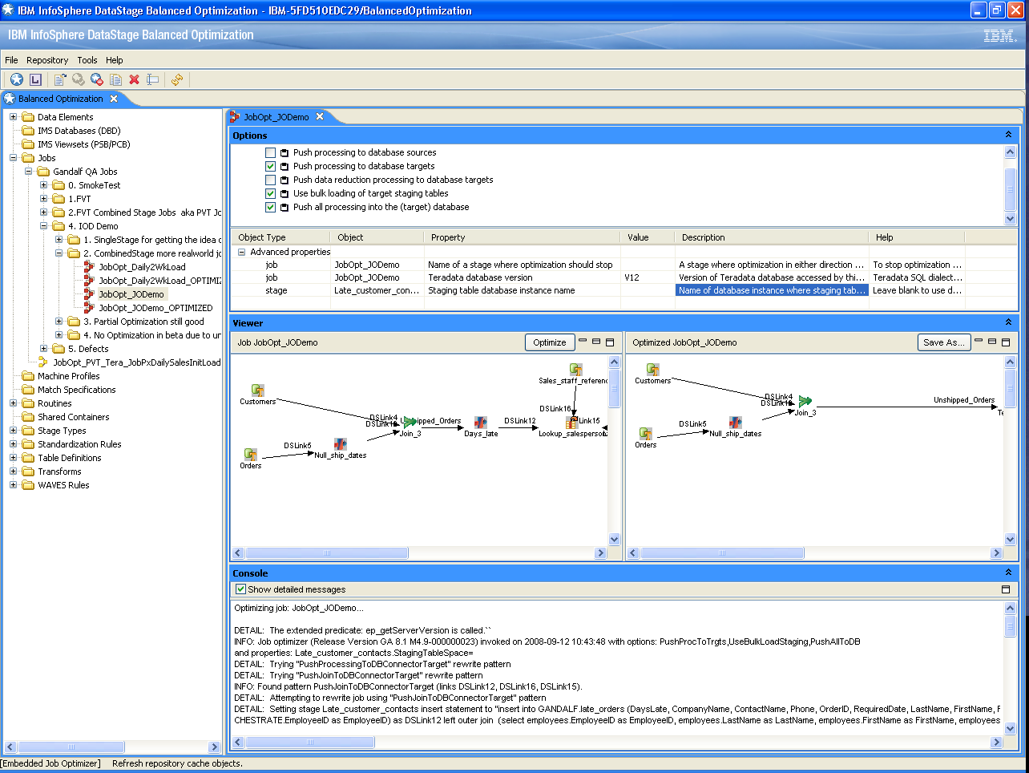
Task: Select the V12 value cell
Action: tap(648, 277)
